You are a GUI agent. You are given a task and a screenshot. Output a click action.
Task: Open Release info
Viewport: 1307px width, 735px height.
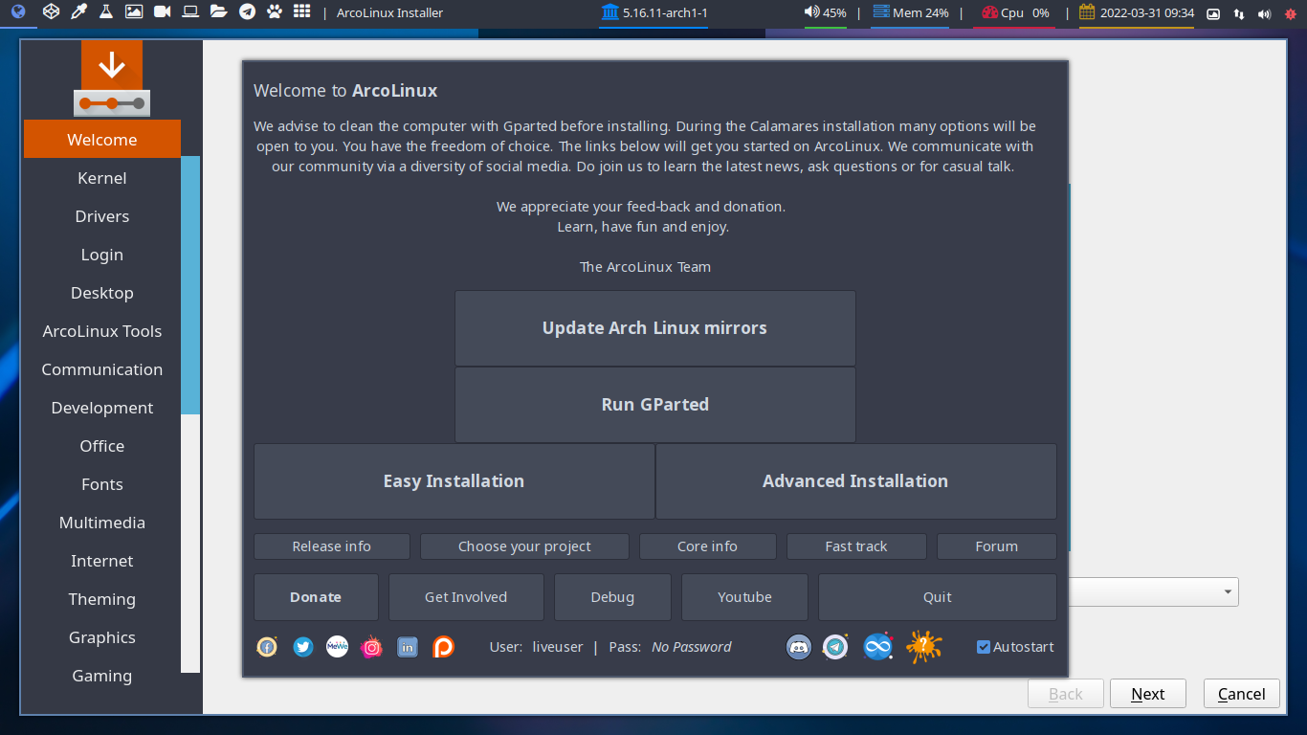tap(332, 546)
